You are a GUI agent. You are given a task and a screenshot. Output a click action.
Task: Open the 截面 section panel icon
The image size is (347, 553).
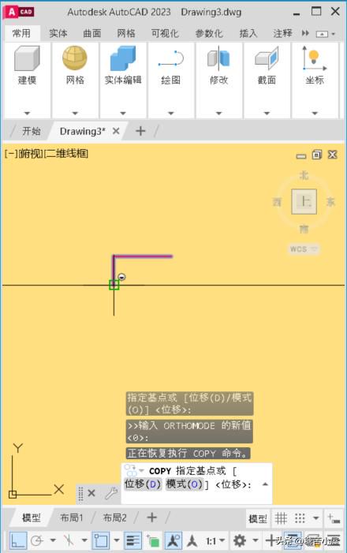(x=267, y=58)
